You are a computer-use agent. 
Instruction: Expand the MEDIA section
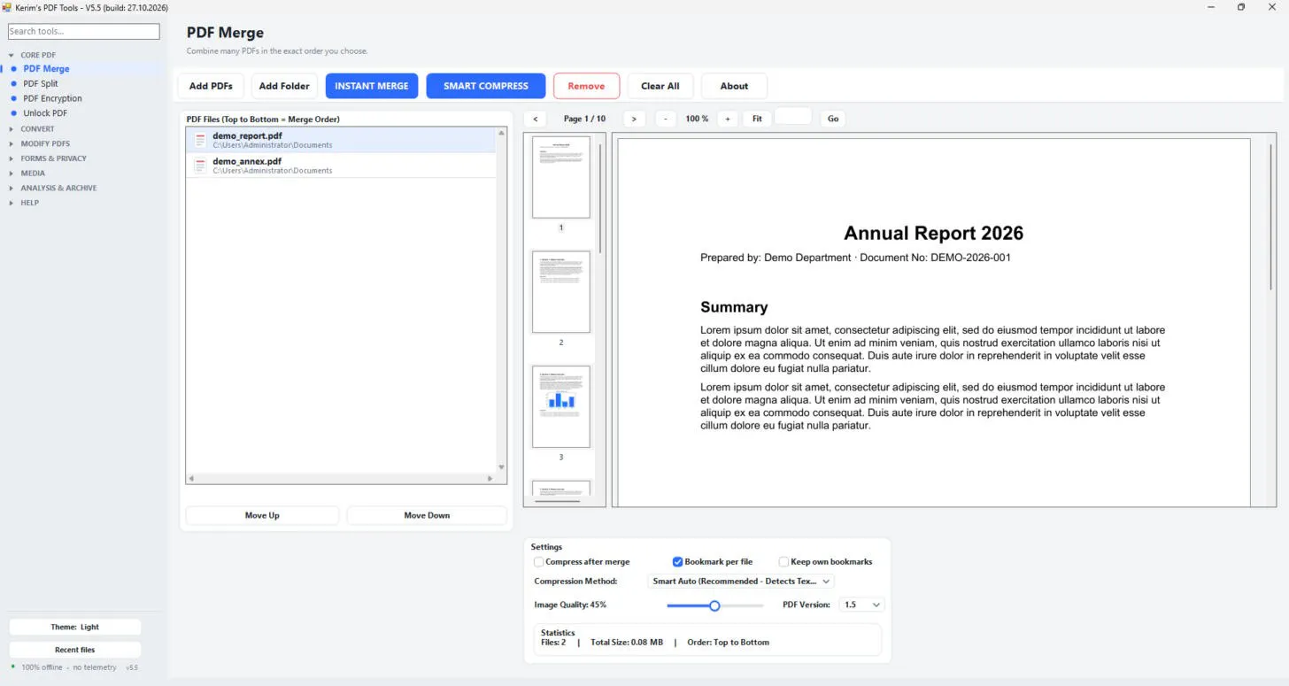tap(12, 173)
